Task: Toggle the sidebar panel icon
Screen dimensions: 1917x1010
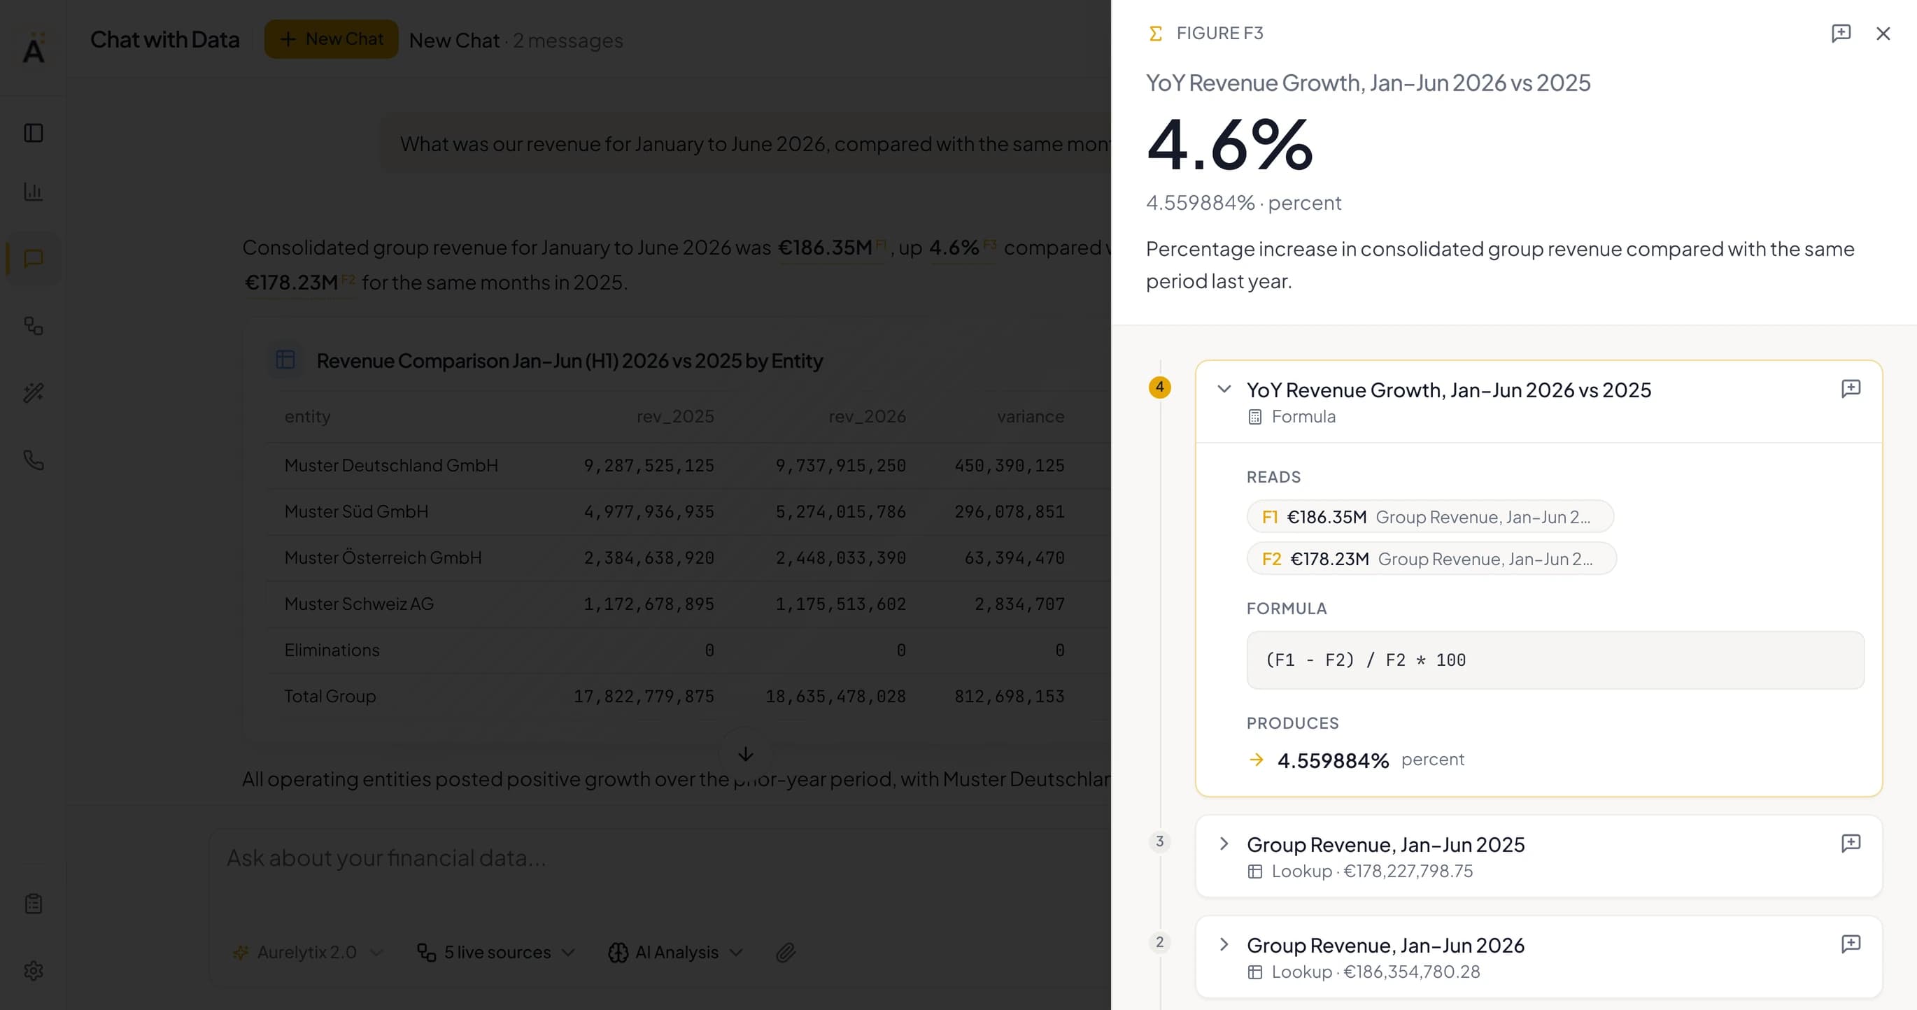Action: tap(34, 133)
